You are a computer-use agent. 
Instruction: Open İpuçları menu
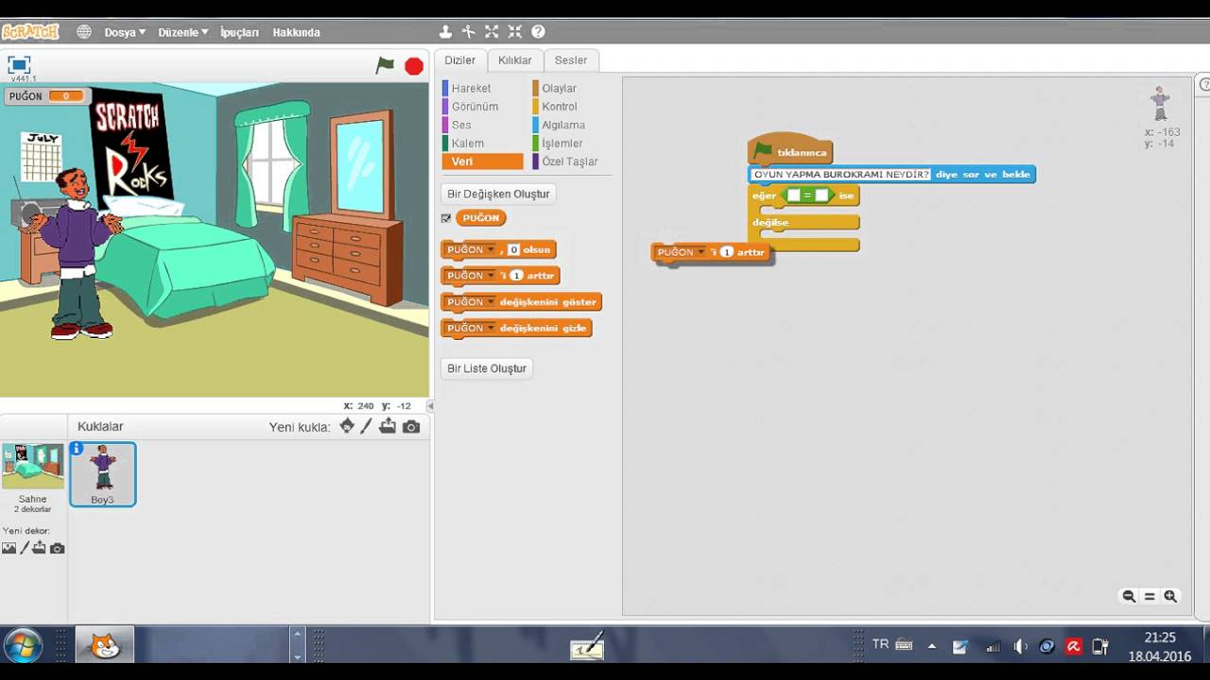point(239,32)
